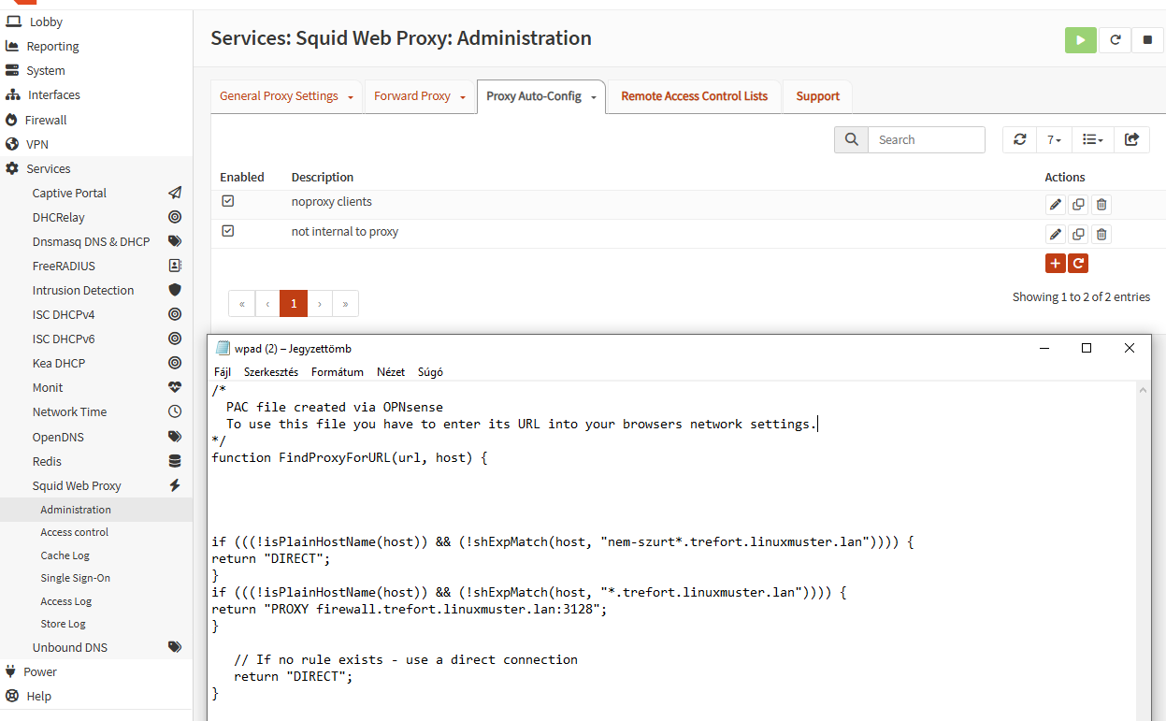1166x721 pixels.
Task: Open Formátum menu in Notepad
Action: pyautogui.click(x=338, y=371)
